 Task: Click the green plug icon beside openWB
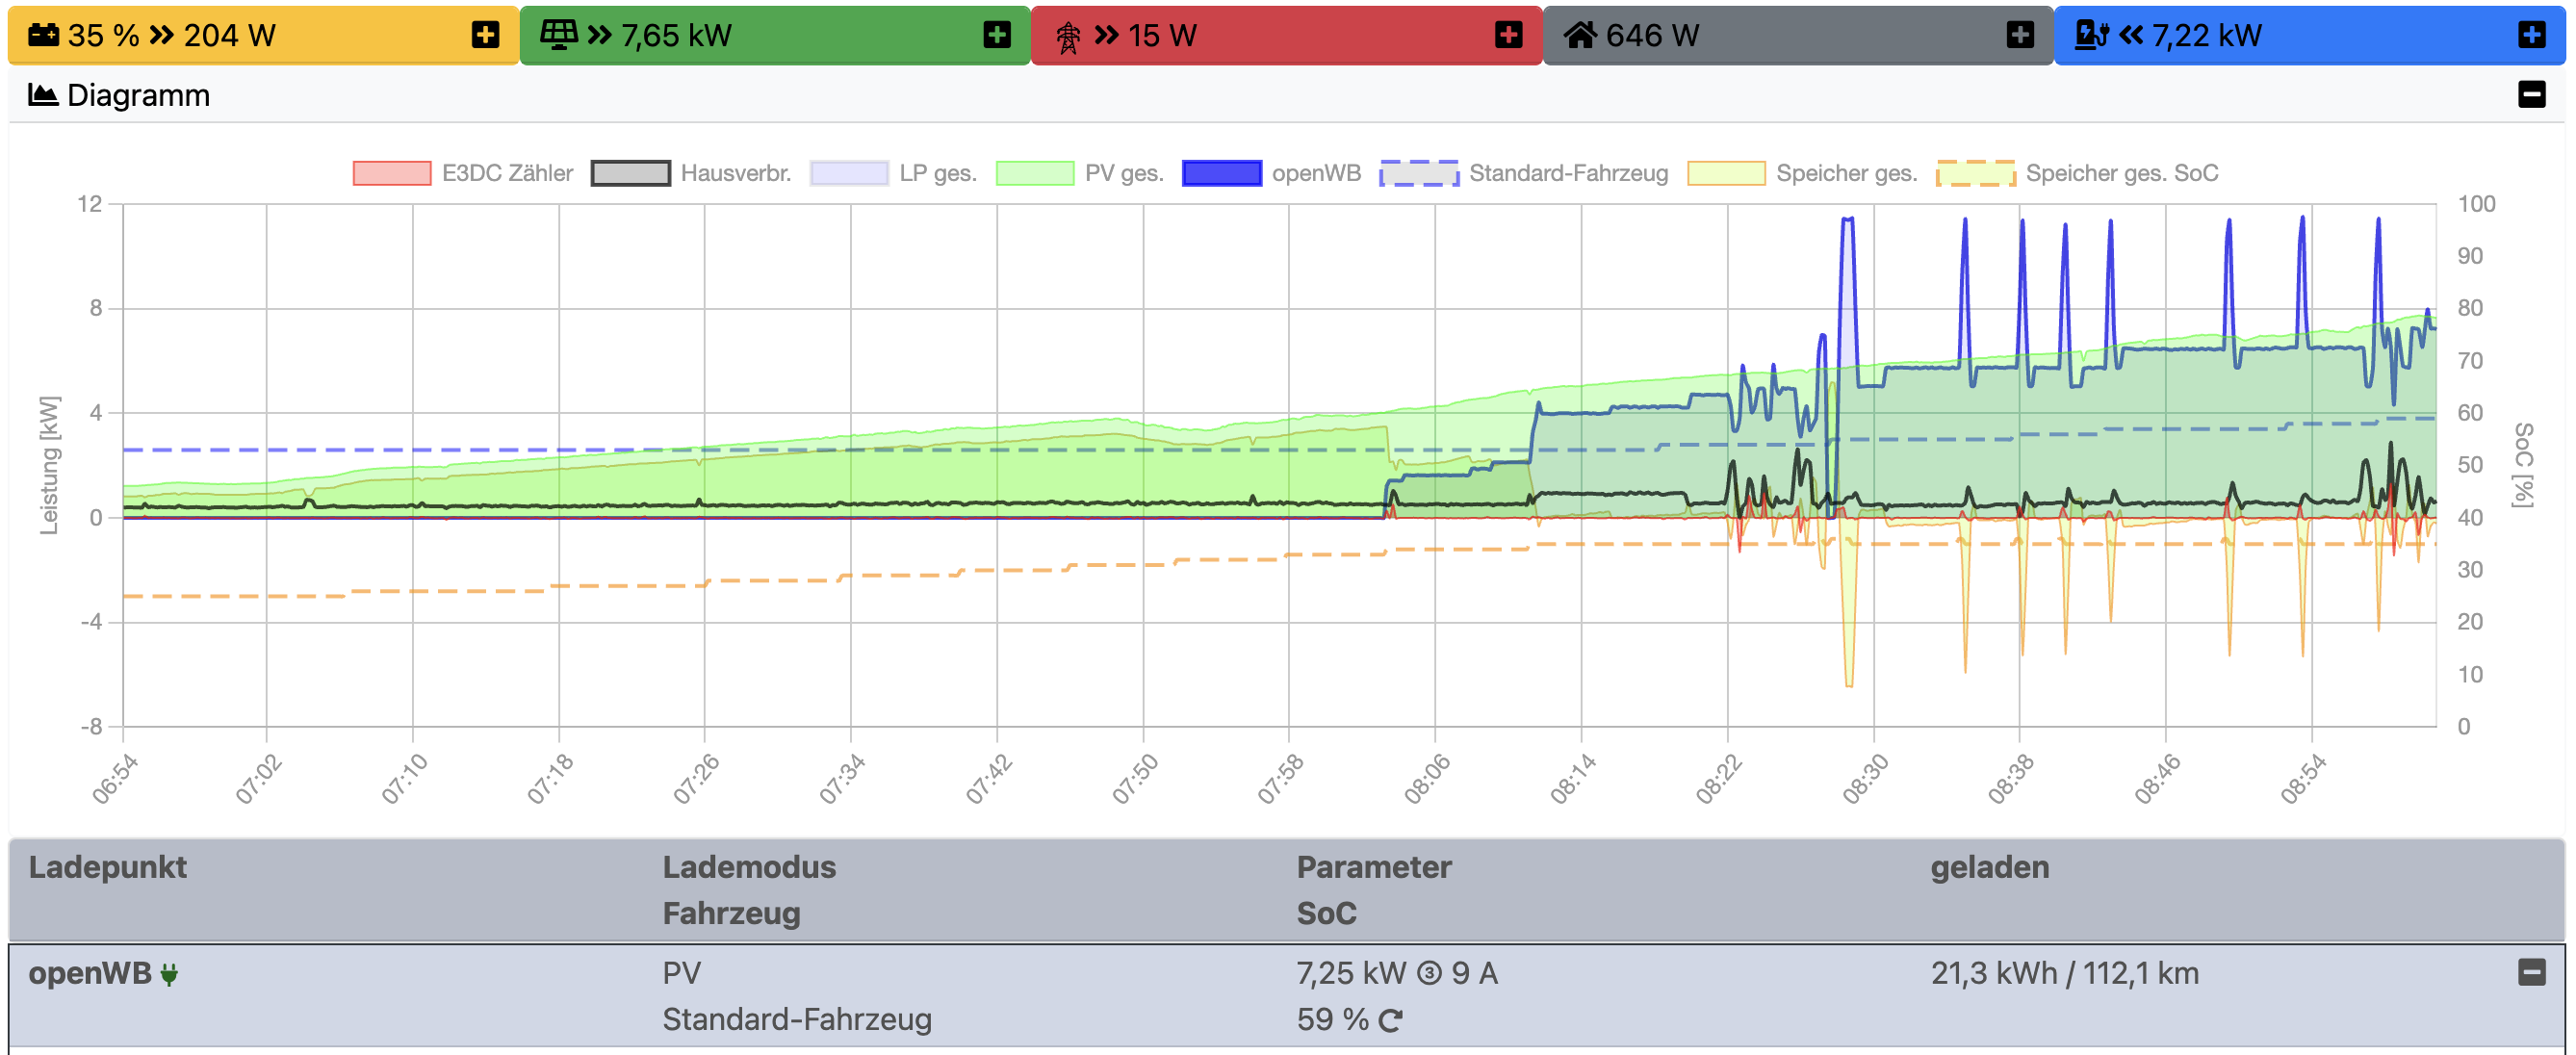point(169,974)
